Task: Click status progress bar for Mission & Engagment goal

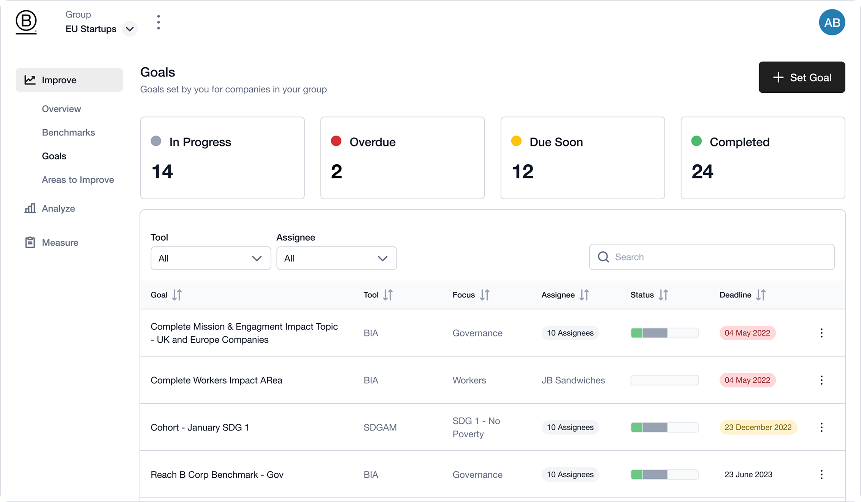Action: point(664,333)
